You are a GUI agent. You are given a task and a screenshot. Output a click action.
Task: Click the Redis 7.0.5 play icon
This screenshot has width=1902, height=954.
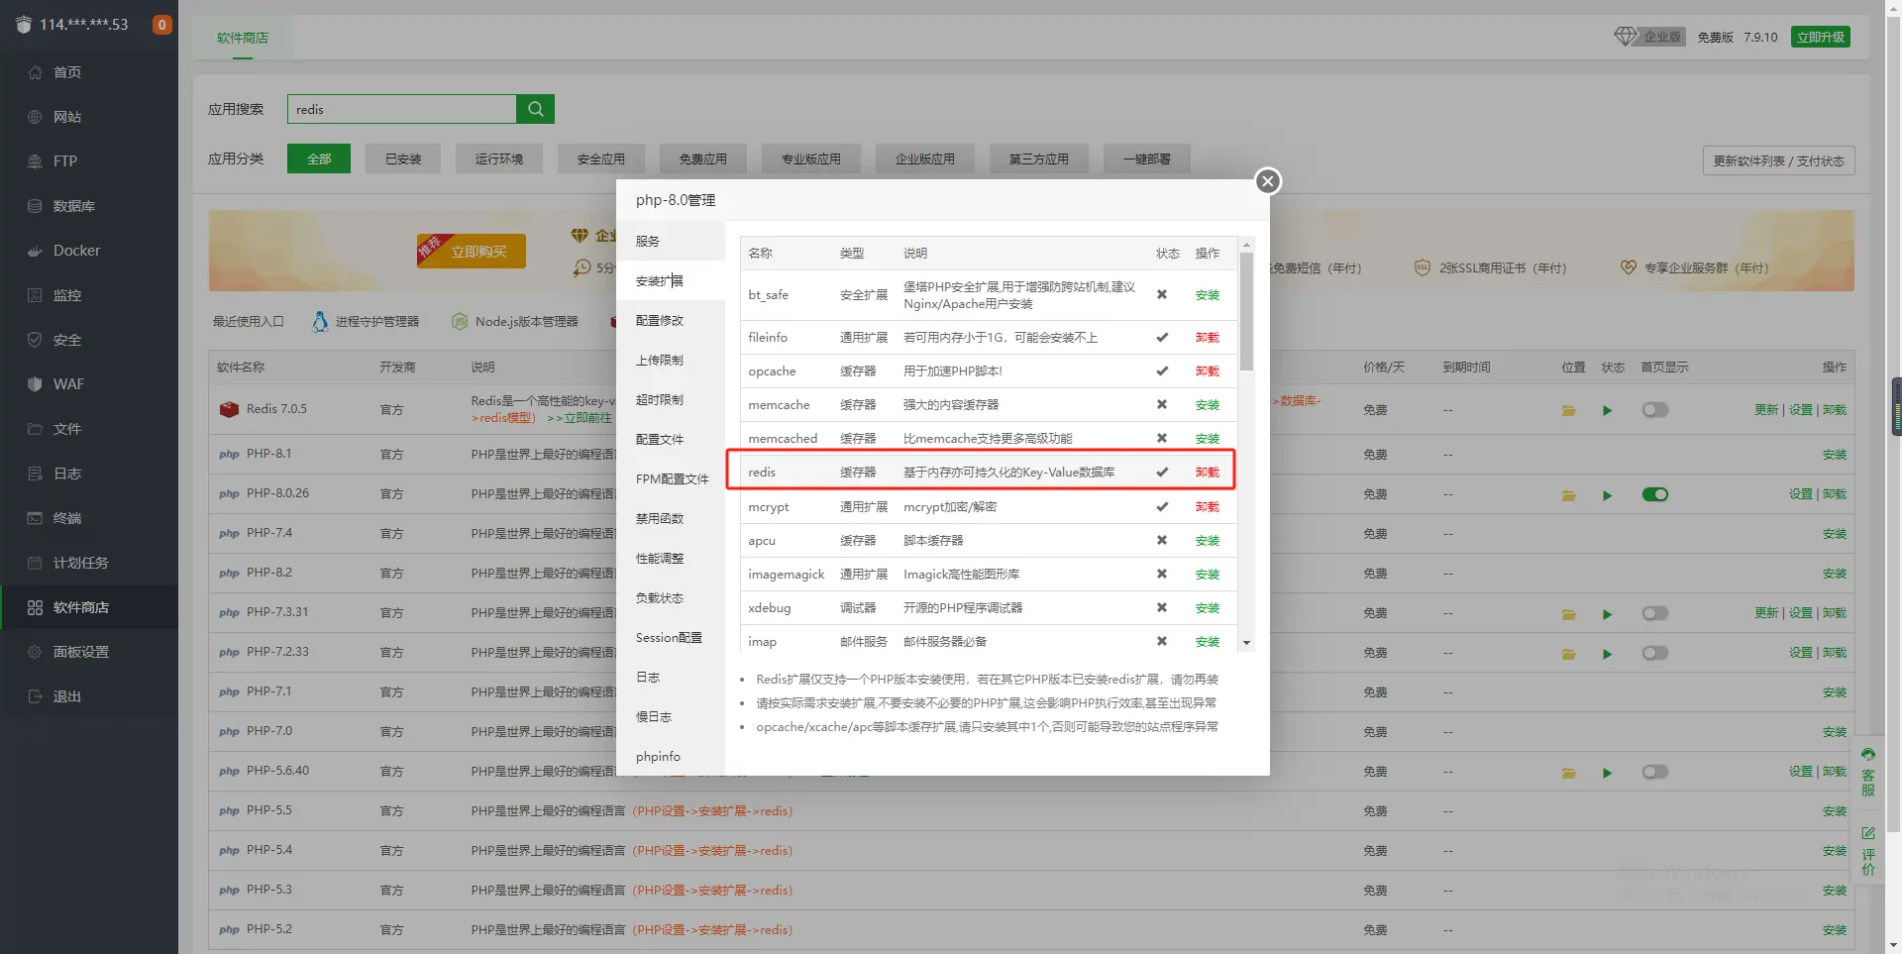(x=1607, y=410)
